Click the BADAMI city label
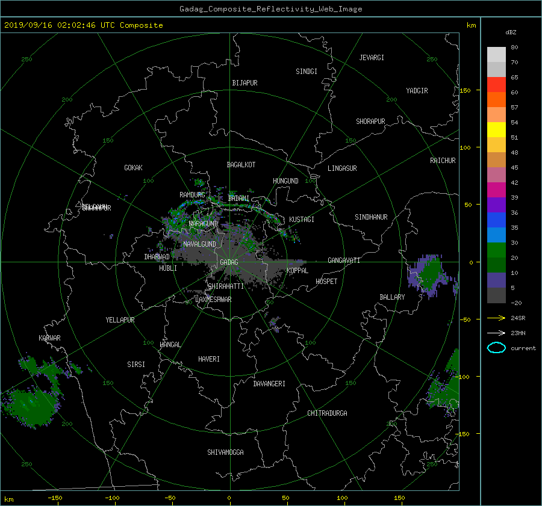 (238, 199)
